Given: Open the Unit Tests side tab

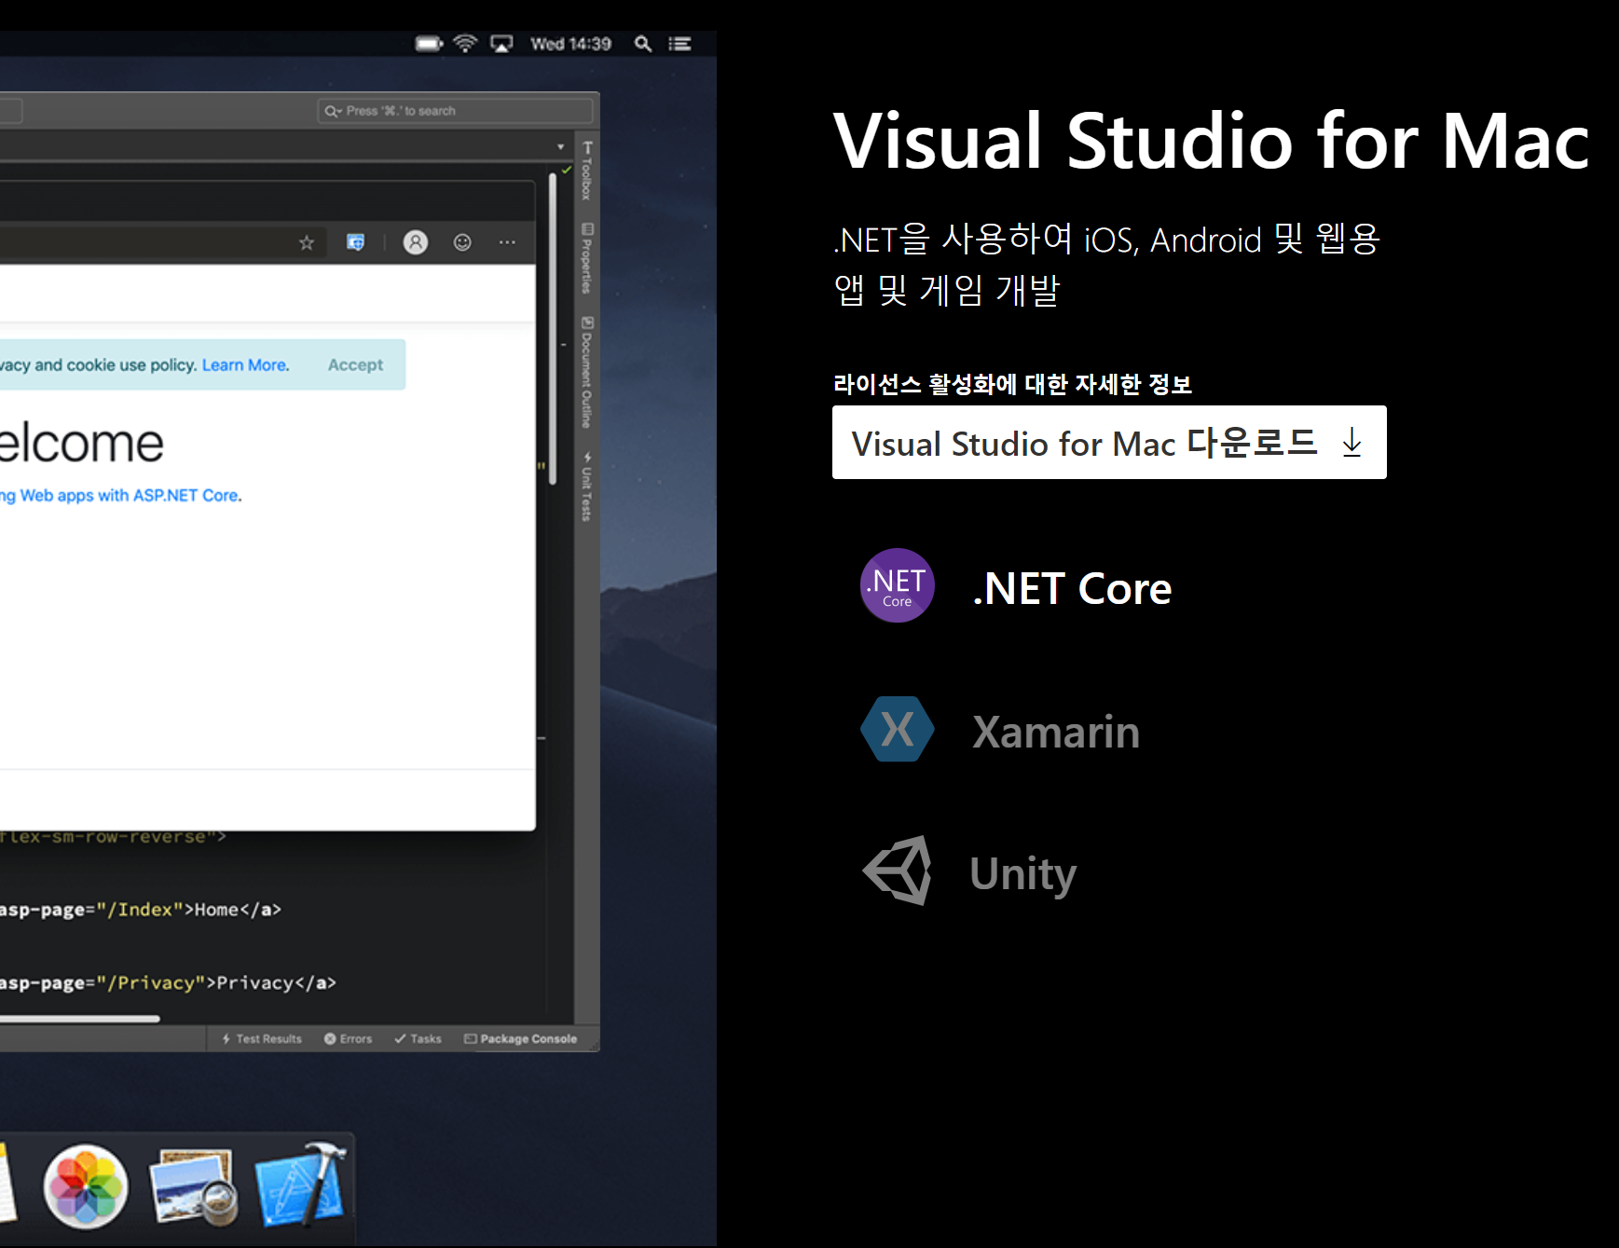Looking at the screenshot, I should tap(587, 487).
